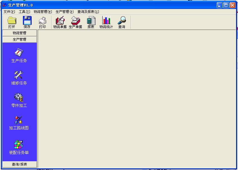Click the 查询 magnifier icon
Viewport: 238px width, 170px height.
tap(122, 22)
